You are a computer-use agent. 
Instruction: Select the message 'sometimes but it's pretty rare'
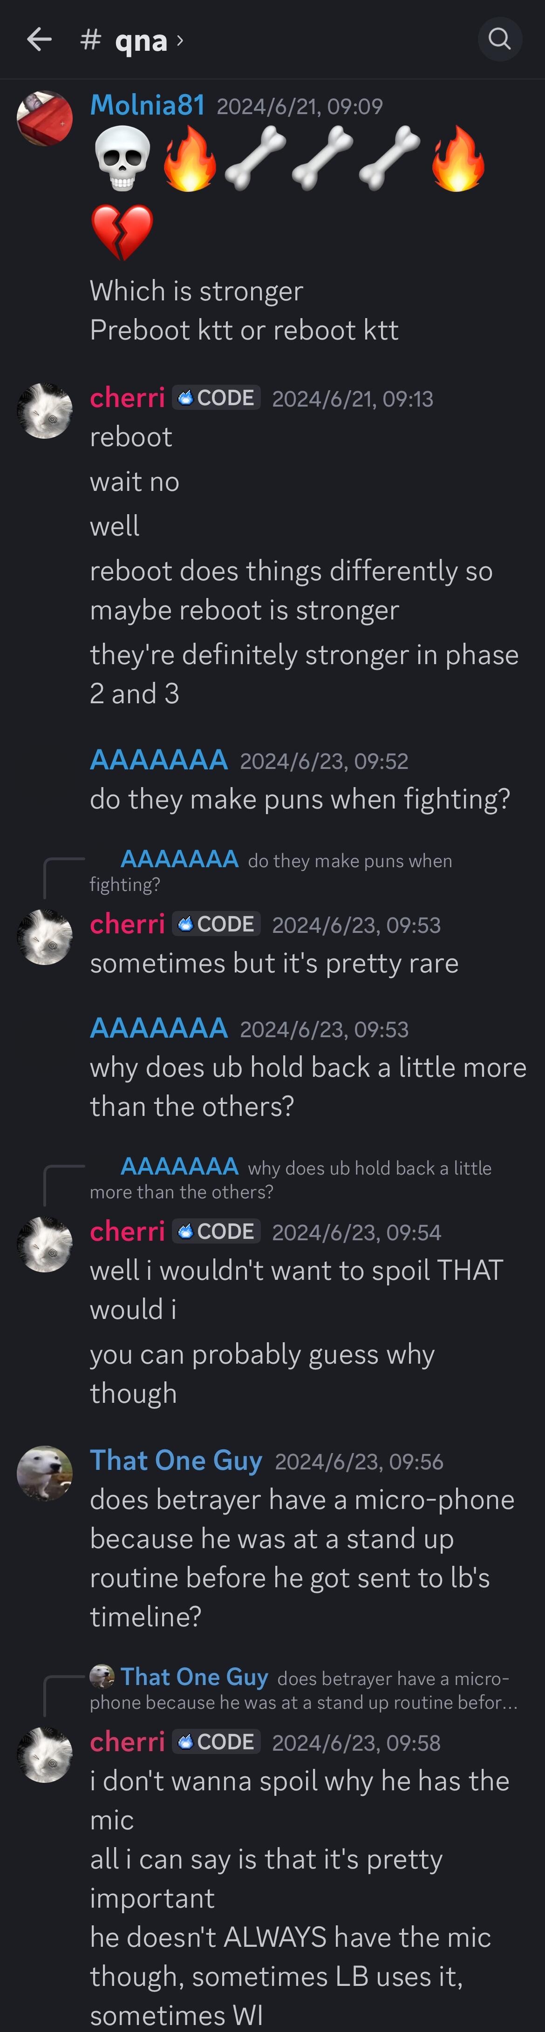pyautogui.click(x=274, y=963)
